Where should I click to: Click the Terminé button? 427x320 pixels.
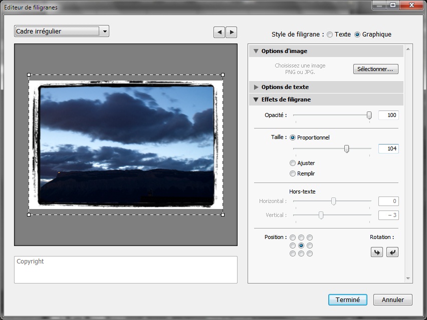(348, 299)
